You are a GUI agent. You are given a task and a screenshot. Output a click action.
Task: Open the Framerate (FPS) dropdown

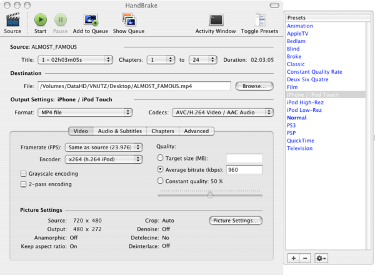[x=104, y=147]
